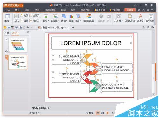Select slide 2 thumbnail

coord(18,63)
